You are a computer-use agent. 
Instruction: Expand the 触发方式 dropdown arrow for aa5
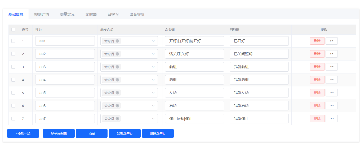click(x=153, y=93)
